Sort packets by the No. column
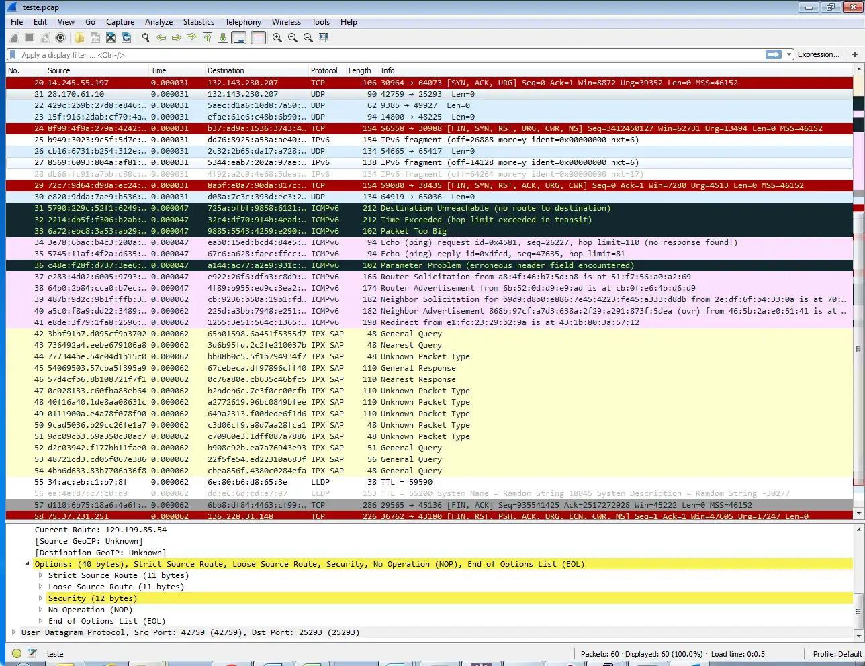Screen dimensions: 865x666 pos(26,70)
